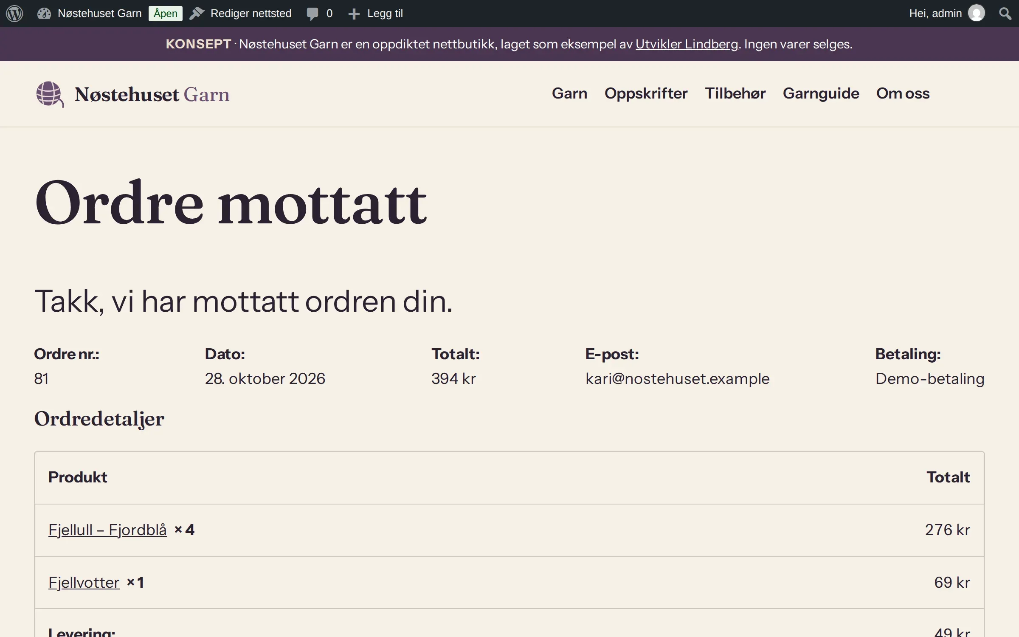Click the Demo-betaling payment value

pyautogui.click(x=930, y=379)
